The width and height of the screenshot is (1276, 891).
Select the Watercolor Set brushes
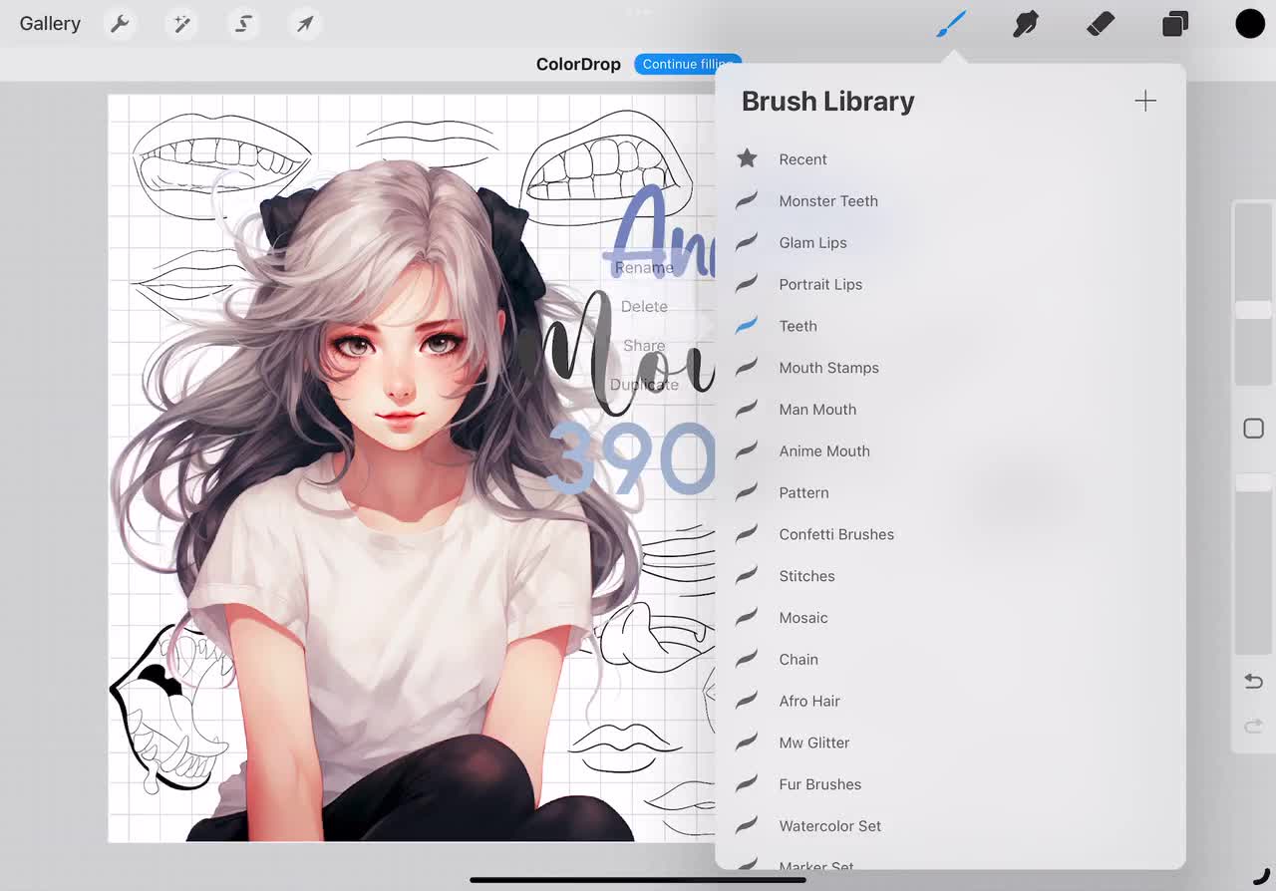(830, 825)
